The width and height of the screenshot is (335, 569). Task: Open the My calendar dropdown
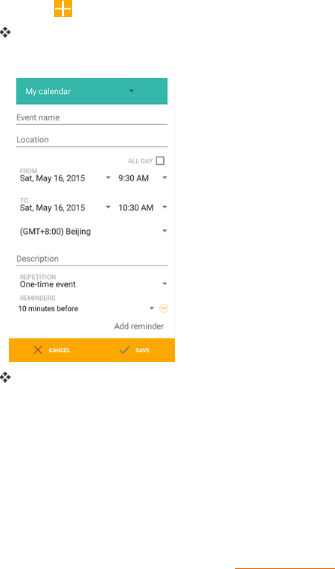[132, 91]
